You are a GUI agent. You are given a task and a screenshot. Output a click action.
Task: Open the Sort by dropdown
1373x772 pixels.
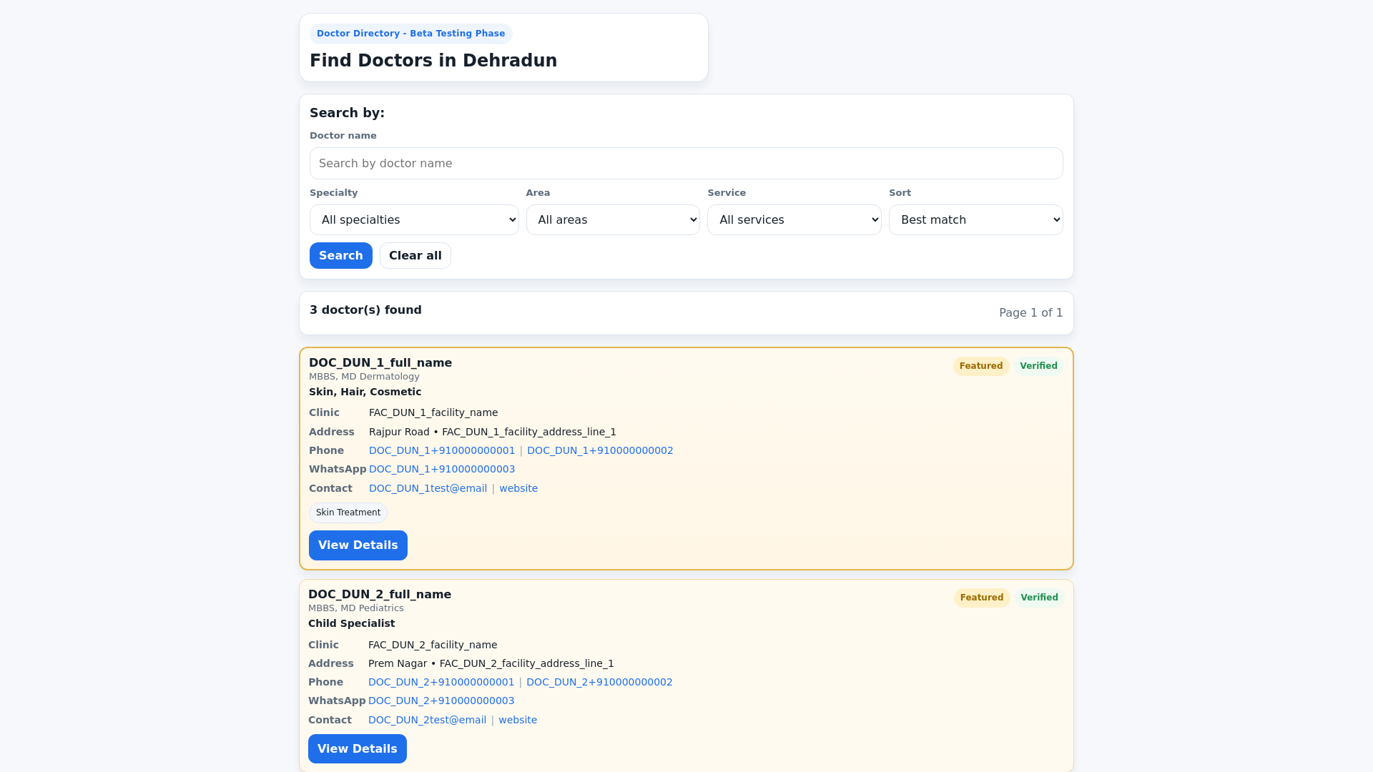[x=975, y=220]
